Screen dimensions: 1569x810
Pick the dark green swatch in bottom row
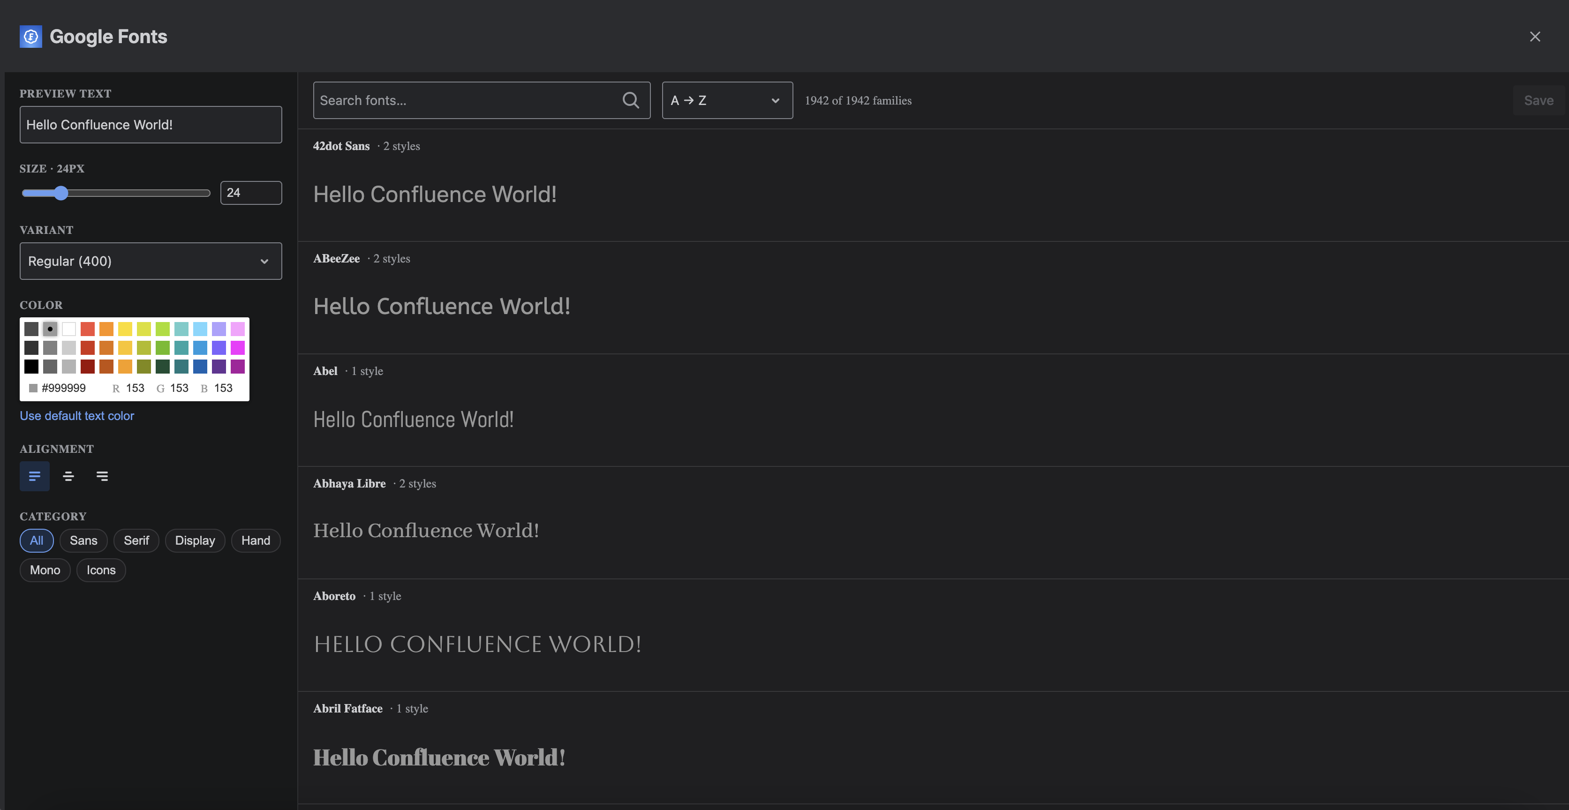tap(163, 367)
